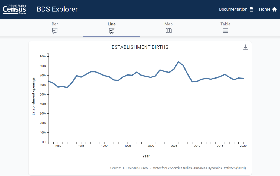The image size is (280, 176).
Task: Select the Line chart presentation icon
Action: (111, 31)
